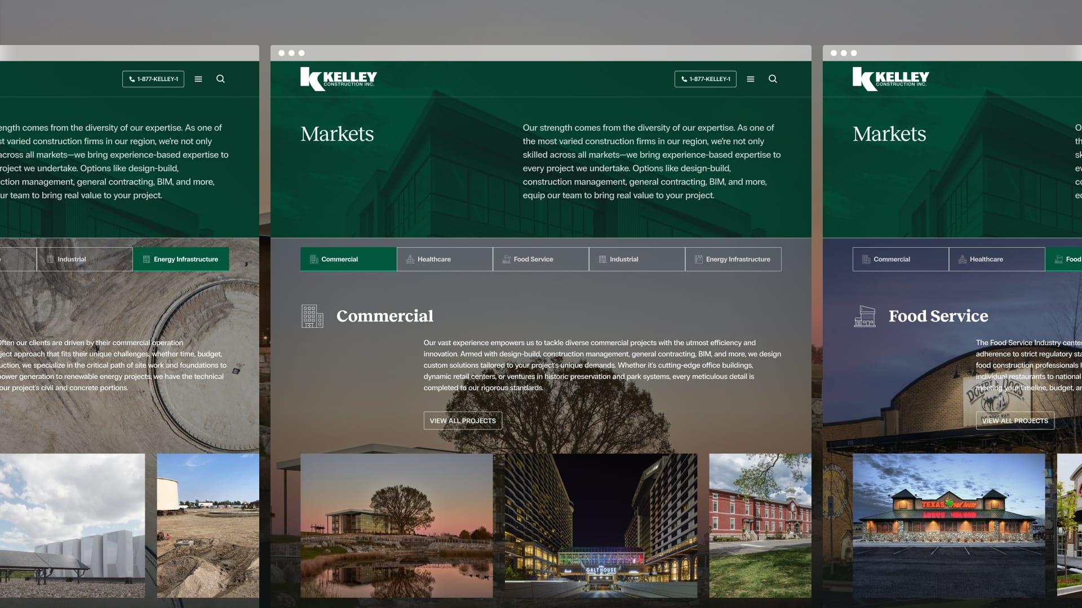Select the Commercial tab in the right window

[x=901, y=259]
